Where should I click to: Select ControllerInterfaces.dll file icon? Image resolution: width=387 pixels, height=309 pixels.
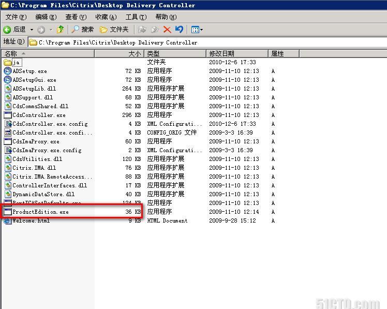pos(8,185)
